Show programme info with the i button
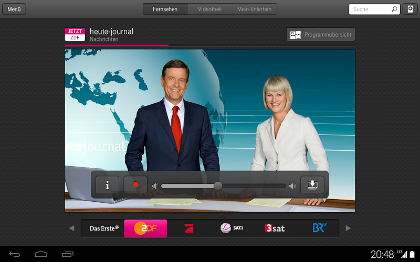420x262 pixels. [x=107, y=185]
